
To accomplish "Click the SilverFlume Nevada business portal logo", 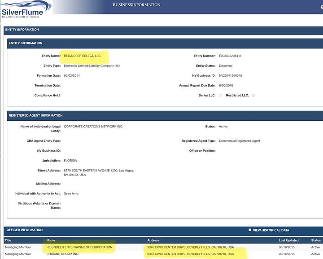I will pyautogui.click(x=26, y=9).
